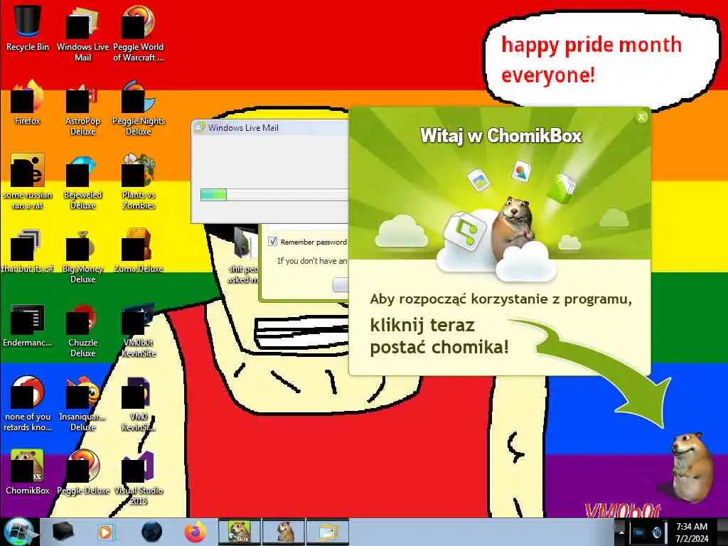The height and width of the screenshot is (546, 728).
Task: Switch to ChomikBox taskbar window
Action: [240, 532]
